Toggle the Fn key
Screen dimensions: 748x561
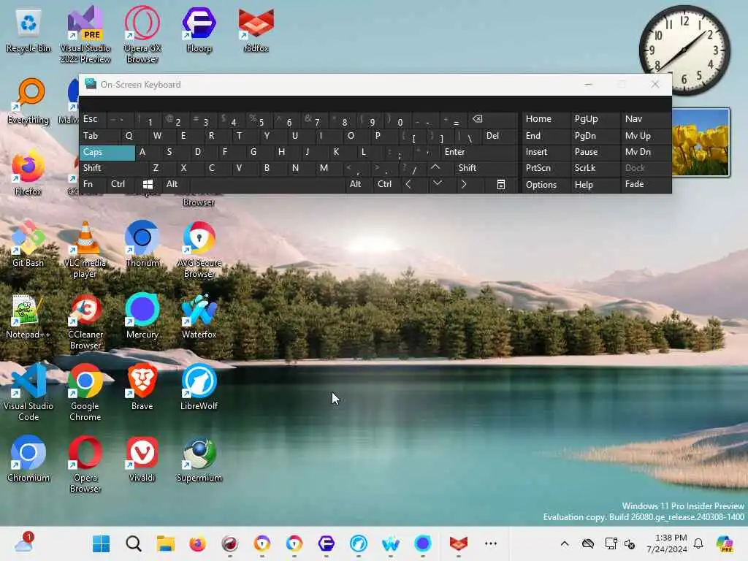(x=92, y=184)
